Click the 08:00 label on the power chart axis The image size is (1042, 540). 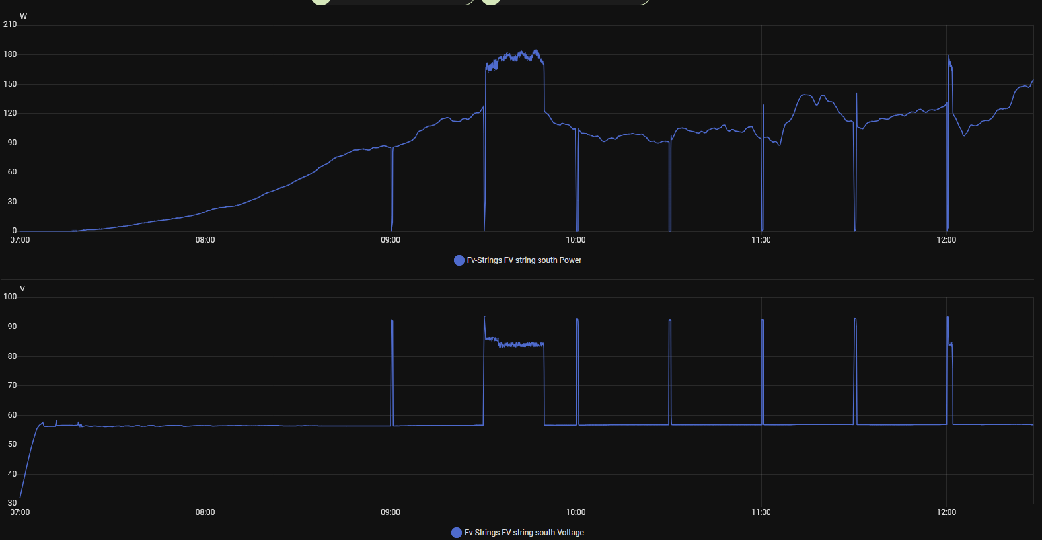(205, 240)
